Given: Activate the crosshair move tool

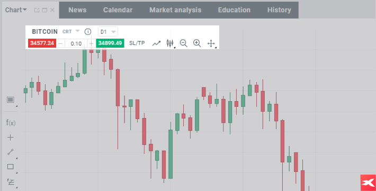Looking at the screenshot, I should click(211, 43).
